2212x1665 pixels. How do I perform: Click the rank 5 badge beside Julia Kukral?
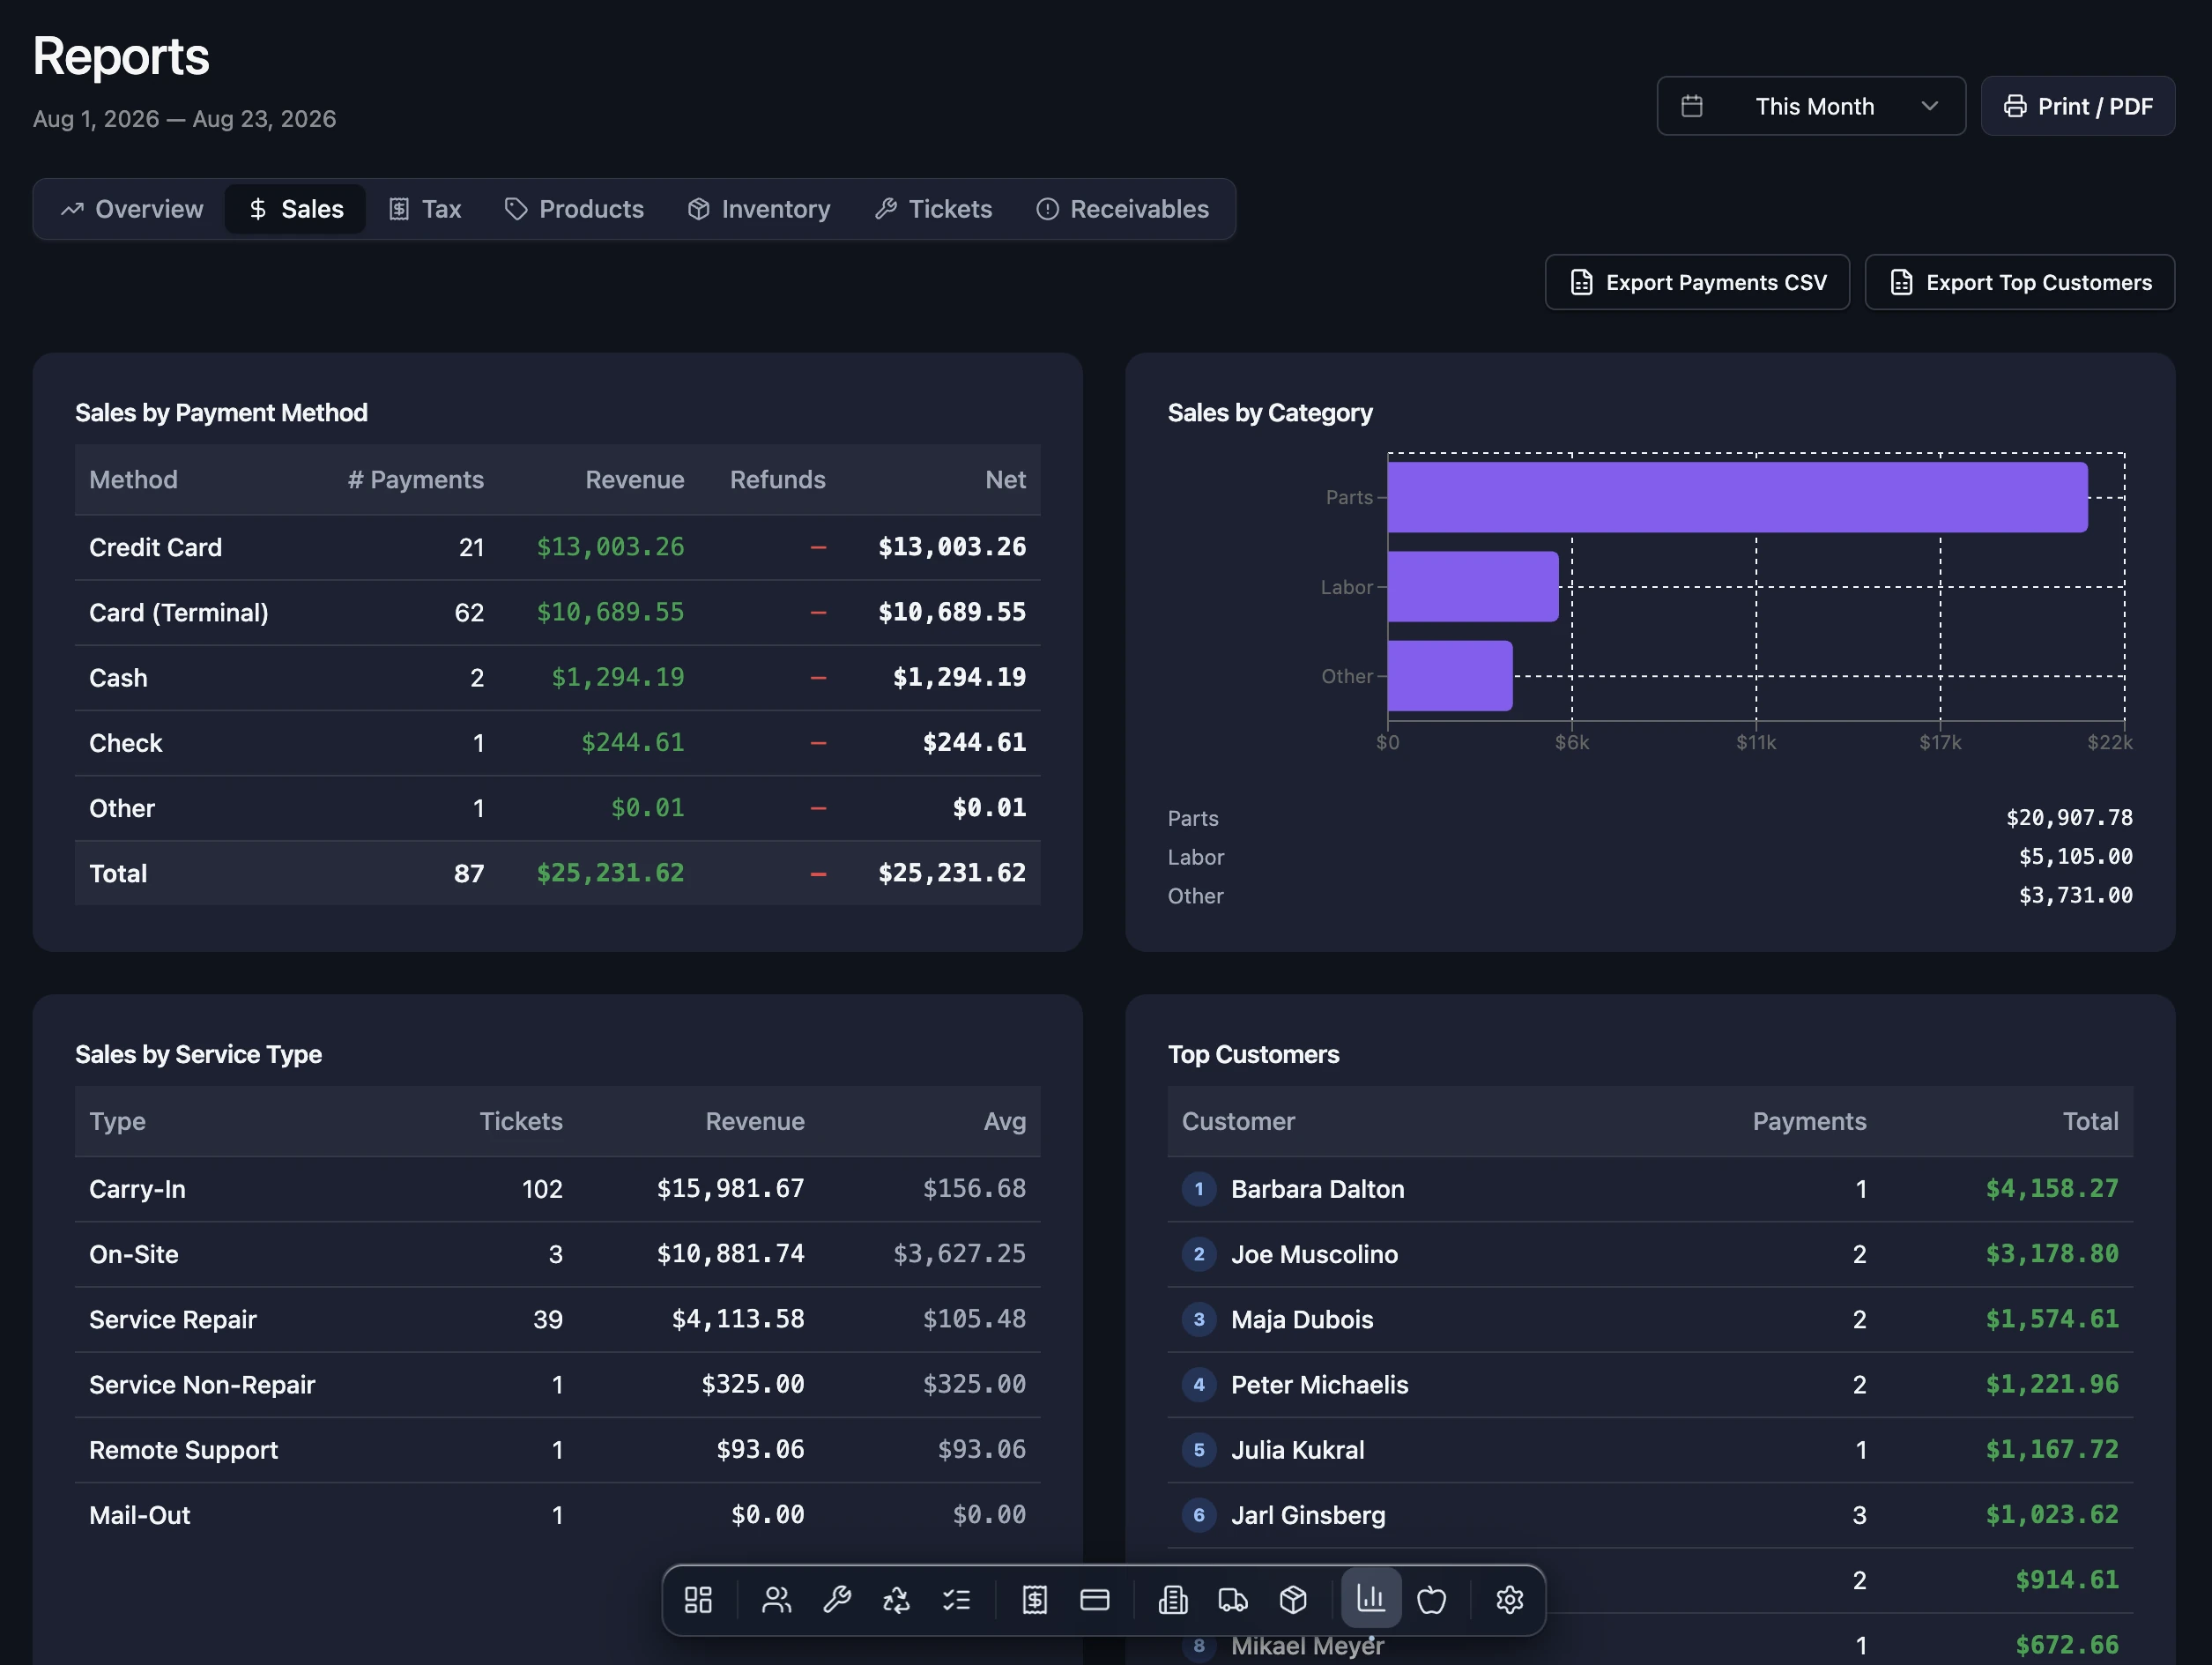1199,1450
